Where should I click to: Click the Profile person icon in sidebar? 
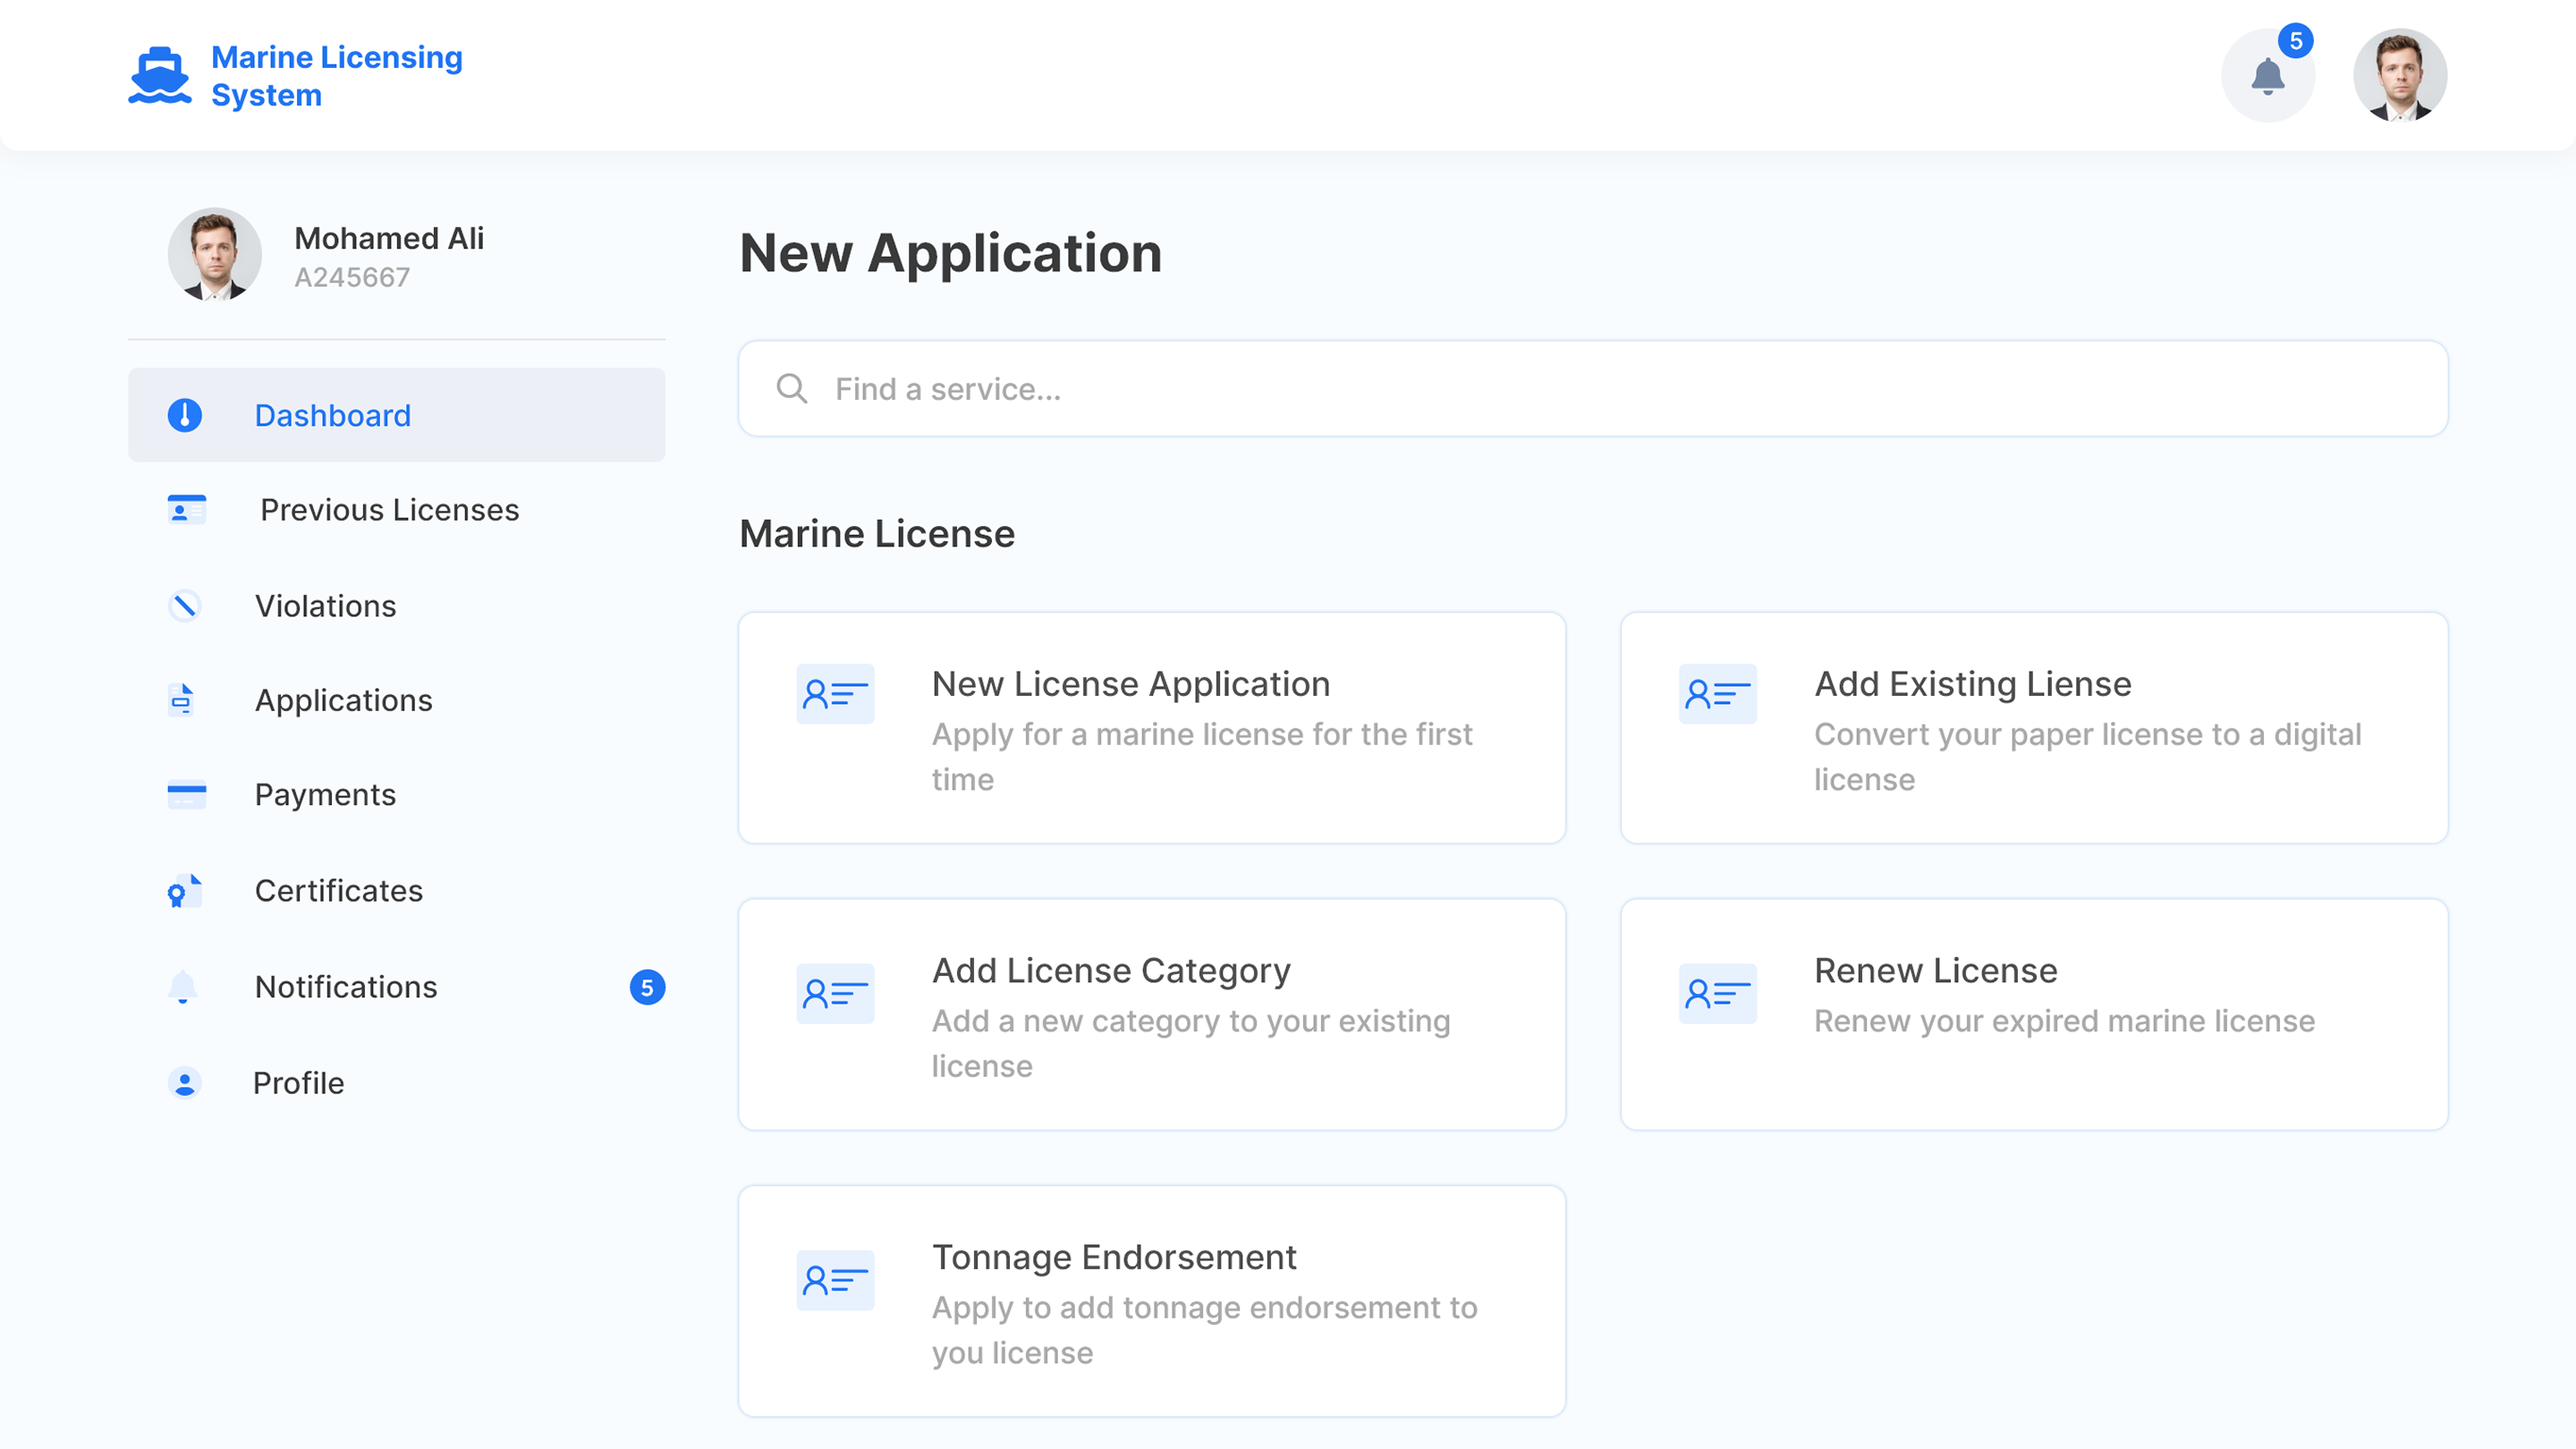(x=184, y=1083)
